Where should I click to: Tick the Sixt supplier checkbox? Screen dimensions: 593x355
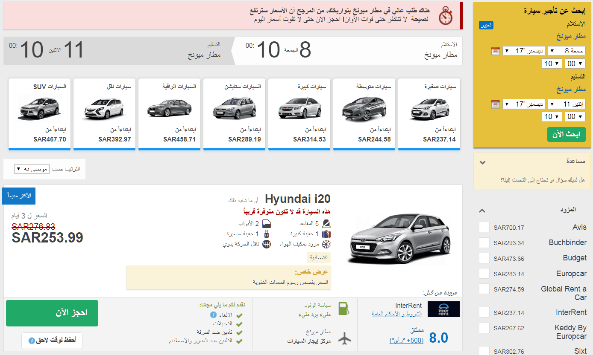tap(484, 351)
